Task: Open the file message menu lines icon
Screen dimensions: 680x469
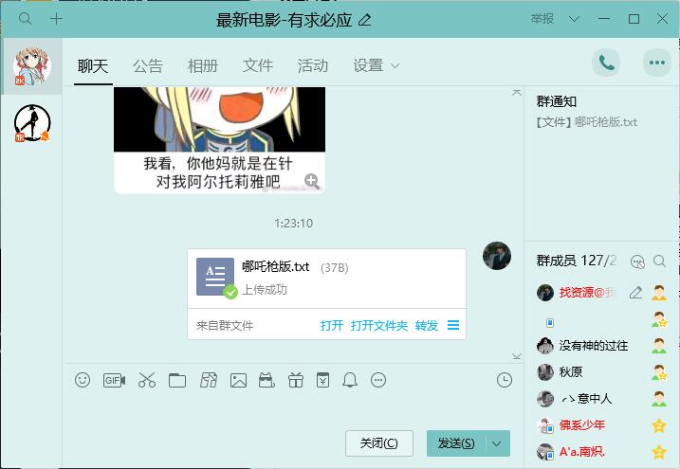Action: (453, 325)
